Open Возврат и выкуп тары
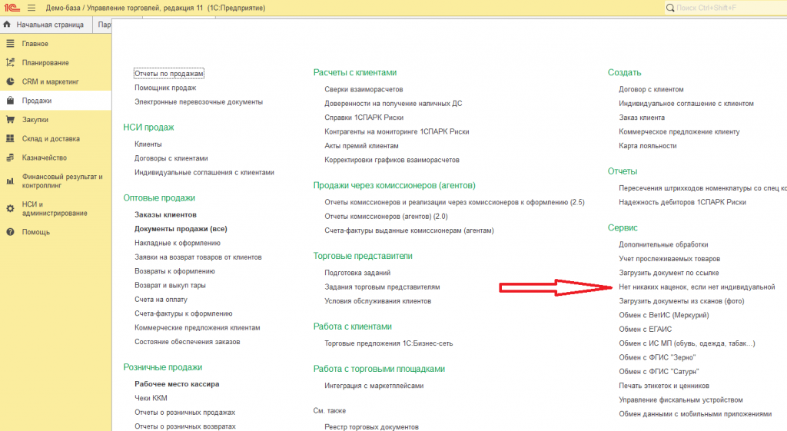 pyautogui.click(x=170, y=285)
